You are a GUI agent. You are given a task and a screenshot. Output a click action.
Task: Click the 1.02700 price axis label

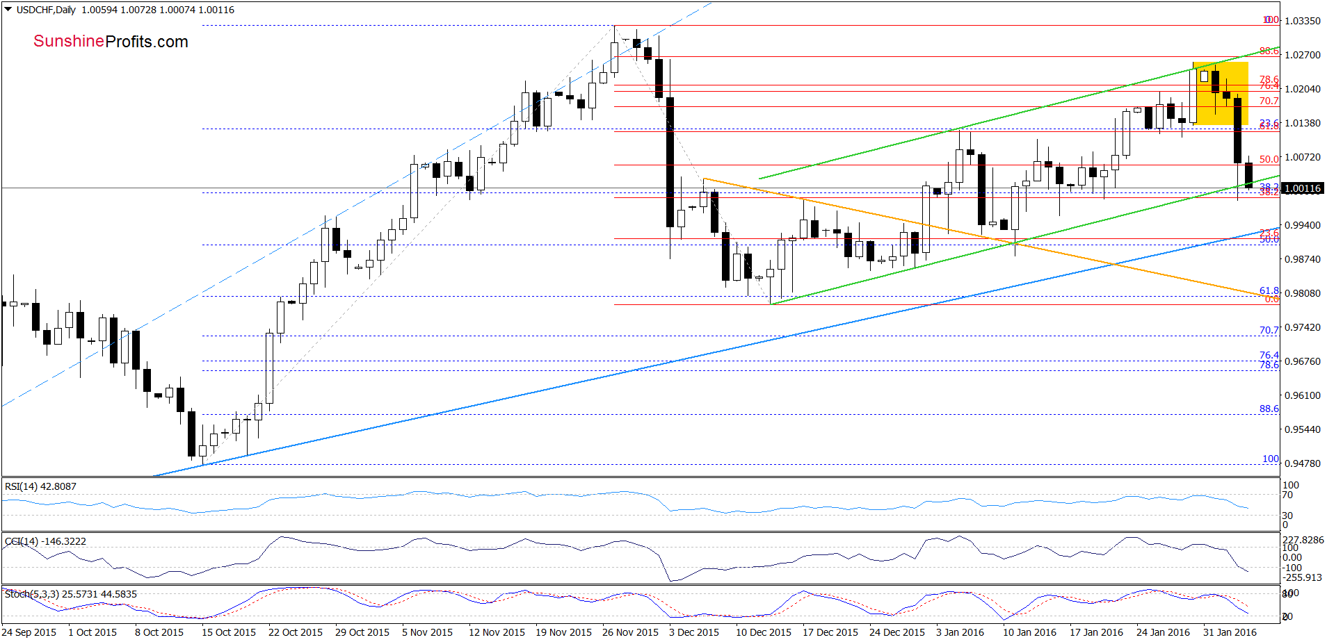1303,55
